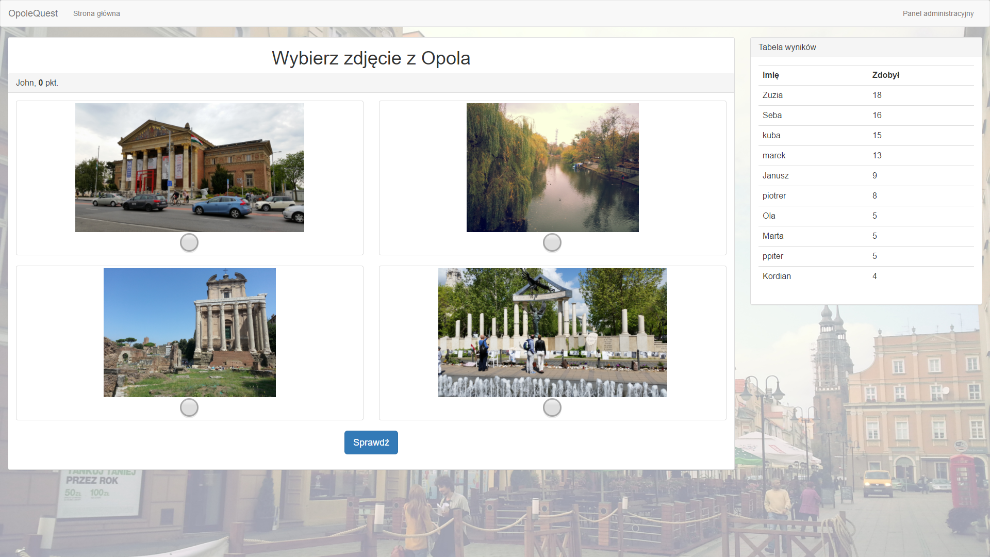Click the Roman ruins temple photo
Screen dimensions: 990x557
point(189,333)
